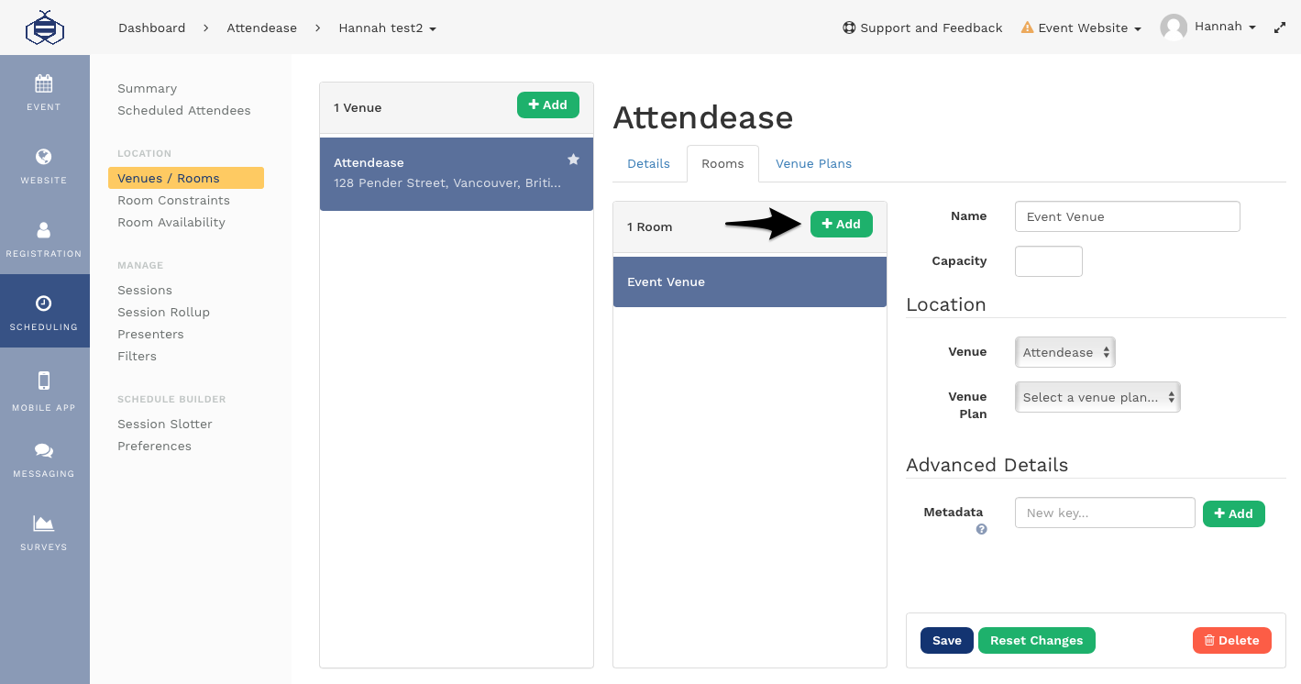Open the Venue Plan selection dropdown

1097,397
